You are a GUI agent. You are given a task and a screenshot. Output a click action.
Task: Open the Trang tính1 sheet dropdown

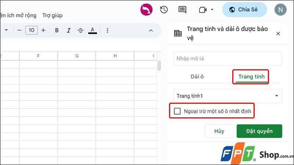pyautogui.click(x=227, y=96)
